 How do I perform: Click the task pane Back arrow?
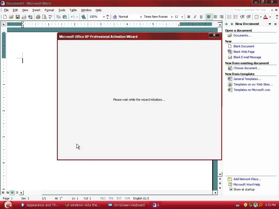coord(226,24)
